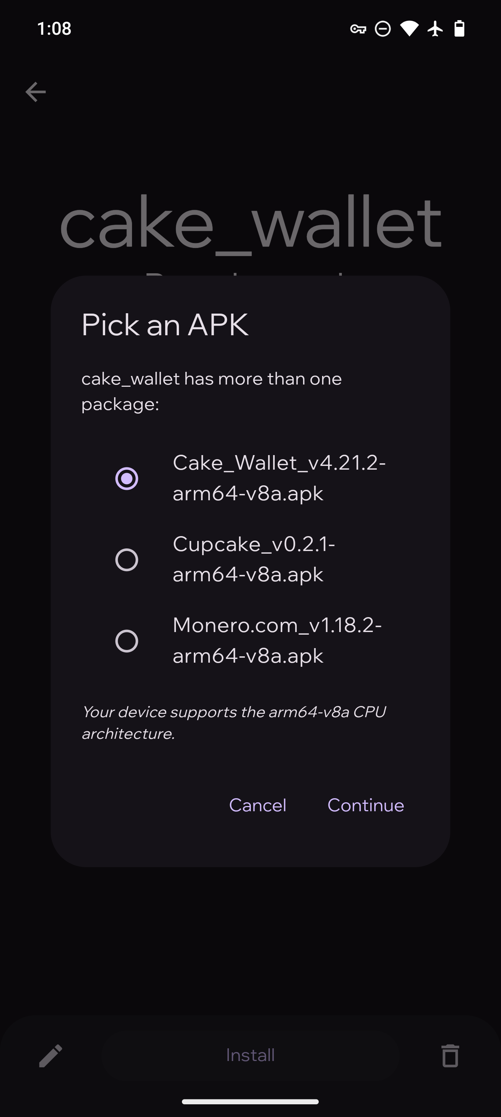Tap the trash delete icon

pos(450,1055)
